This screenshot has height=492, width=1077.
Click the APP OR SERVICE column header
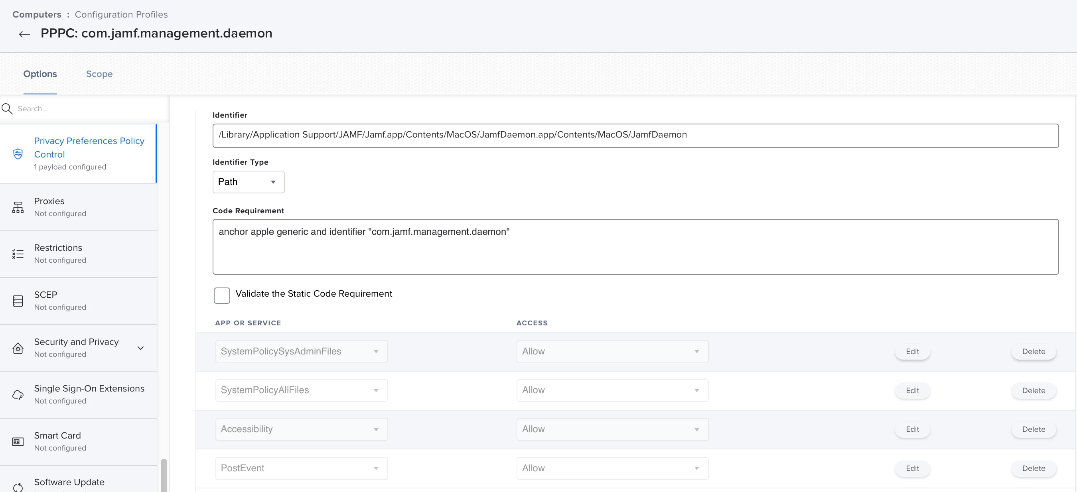(x=248, y=323)
